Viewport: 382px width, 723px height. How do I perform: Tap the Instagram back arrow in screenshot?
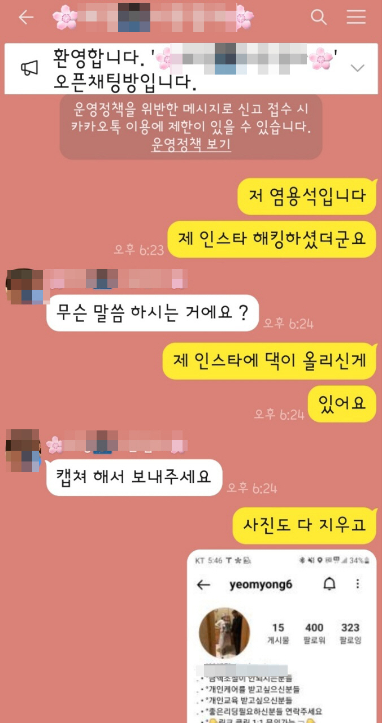pos(203,585)
